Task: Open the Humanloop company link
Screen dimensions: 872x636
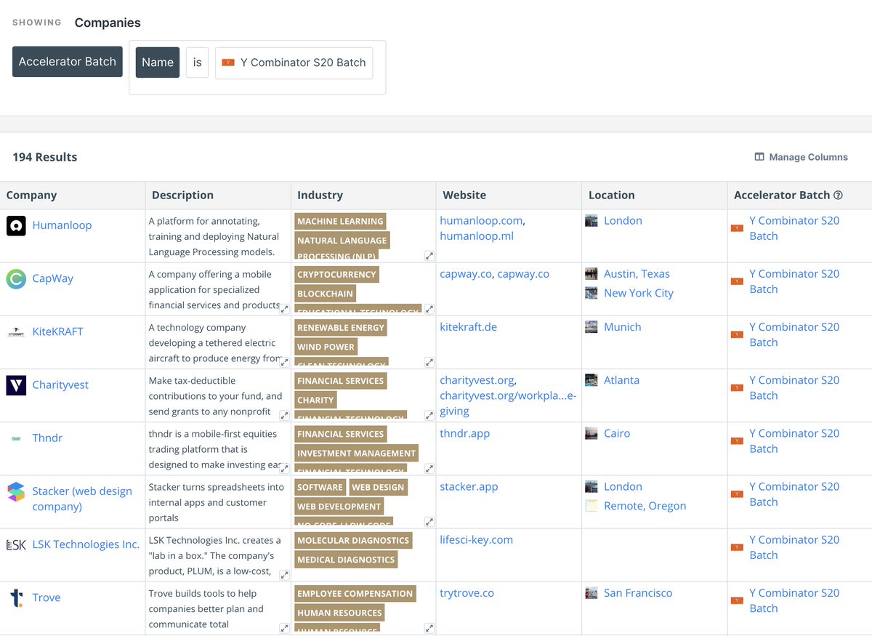Action: [62, 225]
